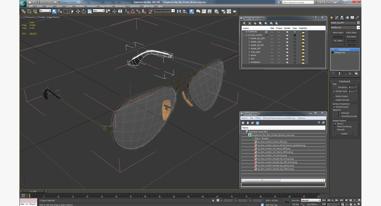Click the Render Production teapot icon
381x206 pixels.
235,11
